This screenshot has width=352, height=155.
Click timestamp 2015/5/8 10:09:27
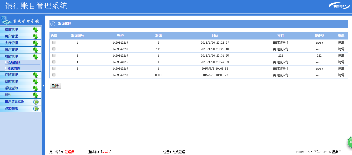click(x=215, y=75)
